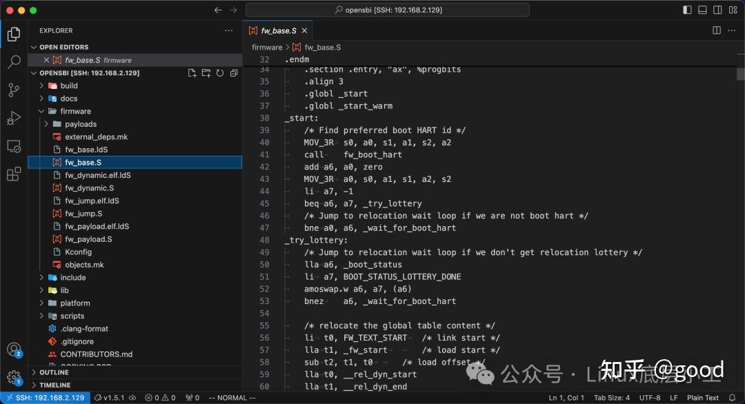Create a new folder in the explorer
The image size is (745, 404).
[206, 72]
